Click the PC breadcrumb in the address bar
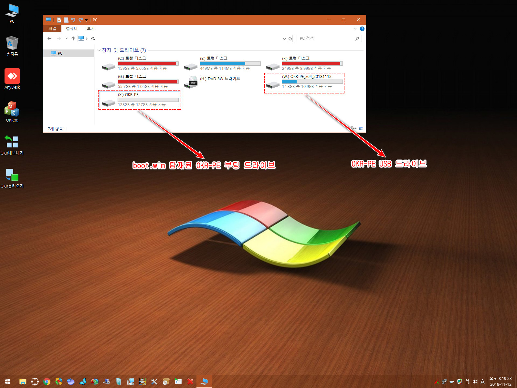This screenshot has width=517, height=388. [x=93, y=38]
